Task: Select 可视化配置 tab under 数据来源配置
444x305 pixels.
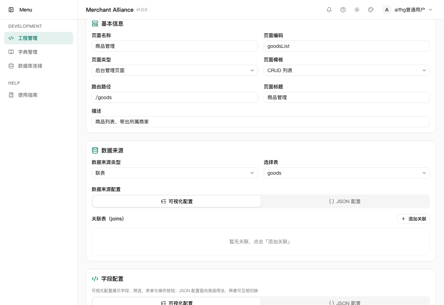Action: [177, 201]
